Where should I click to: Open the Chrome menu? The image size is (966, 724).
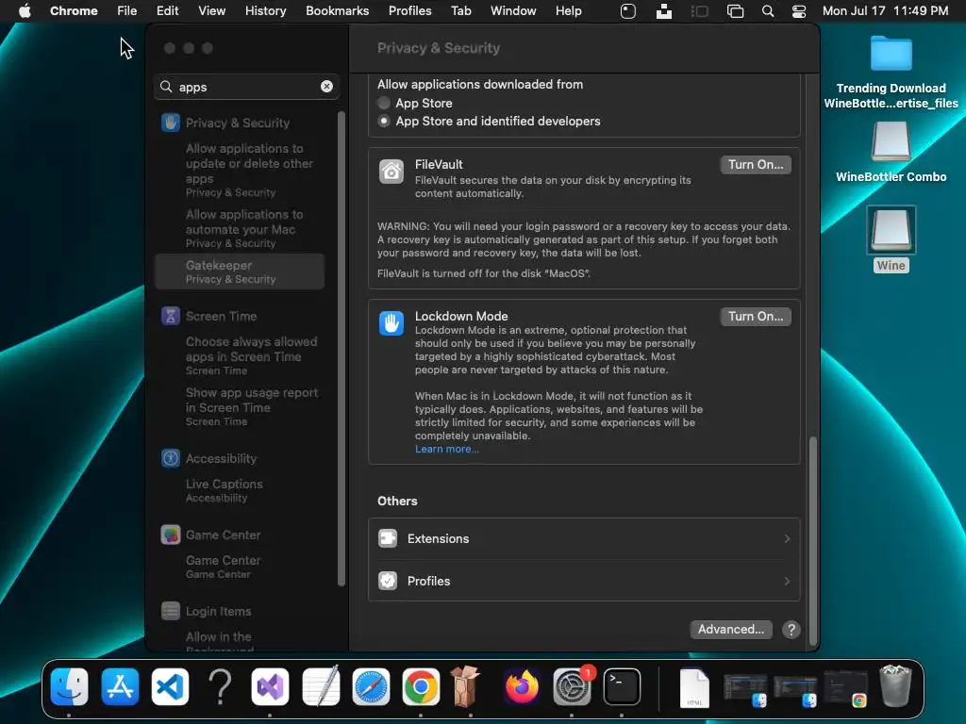point(74,10)
